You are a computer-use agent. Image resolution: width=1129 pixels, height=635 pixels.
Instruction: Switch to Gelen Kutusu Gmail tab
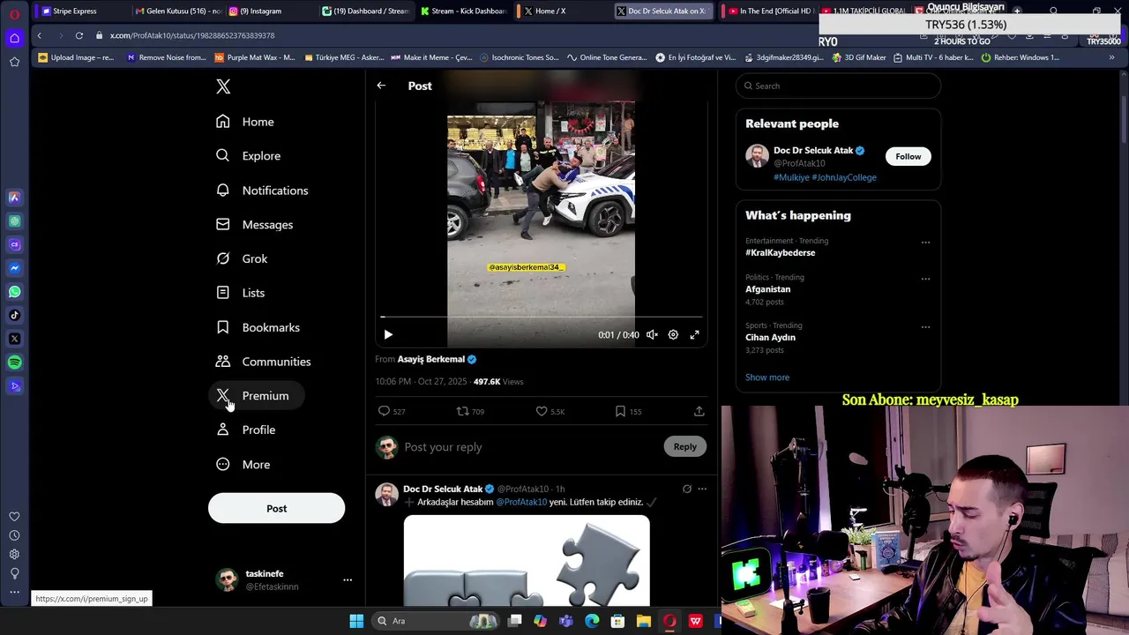[x=176, y=11]
